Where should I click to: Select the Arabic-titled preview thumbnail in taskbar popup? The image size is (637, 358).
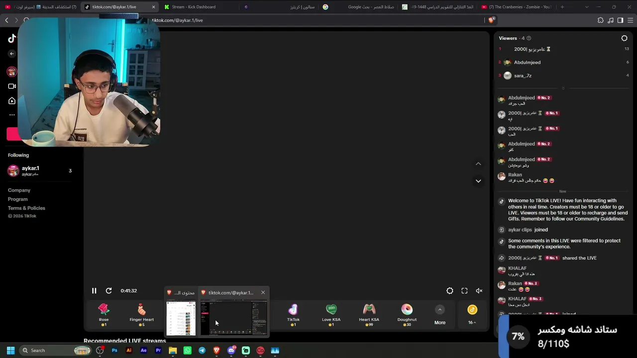[x=181, y=318]
